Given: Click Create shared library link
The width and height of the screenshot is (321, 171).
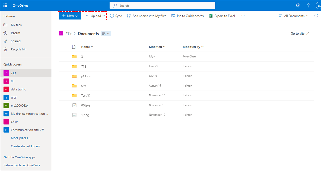Looking at the screenshot, I should pos(25,146).
